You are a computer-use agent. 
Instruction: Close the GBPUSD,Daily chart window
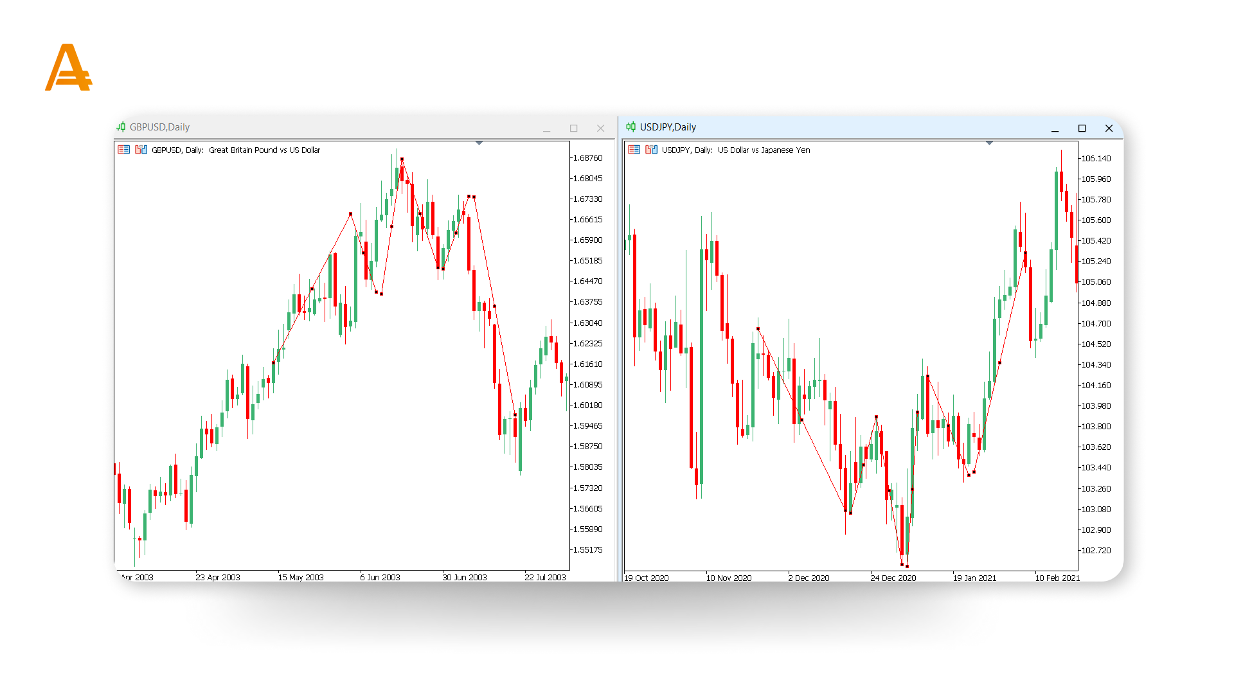click(x=600, y=129)
